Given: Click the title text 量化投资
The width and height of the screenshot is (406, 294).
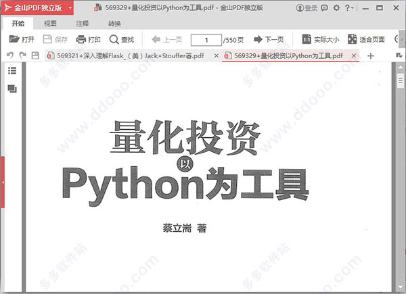Looking at the screenshot, I should (185, 137).
